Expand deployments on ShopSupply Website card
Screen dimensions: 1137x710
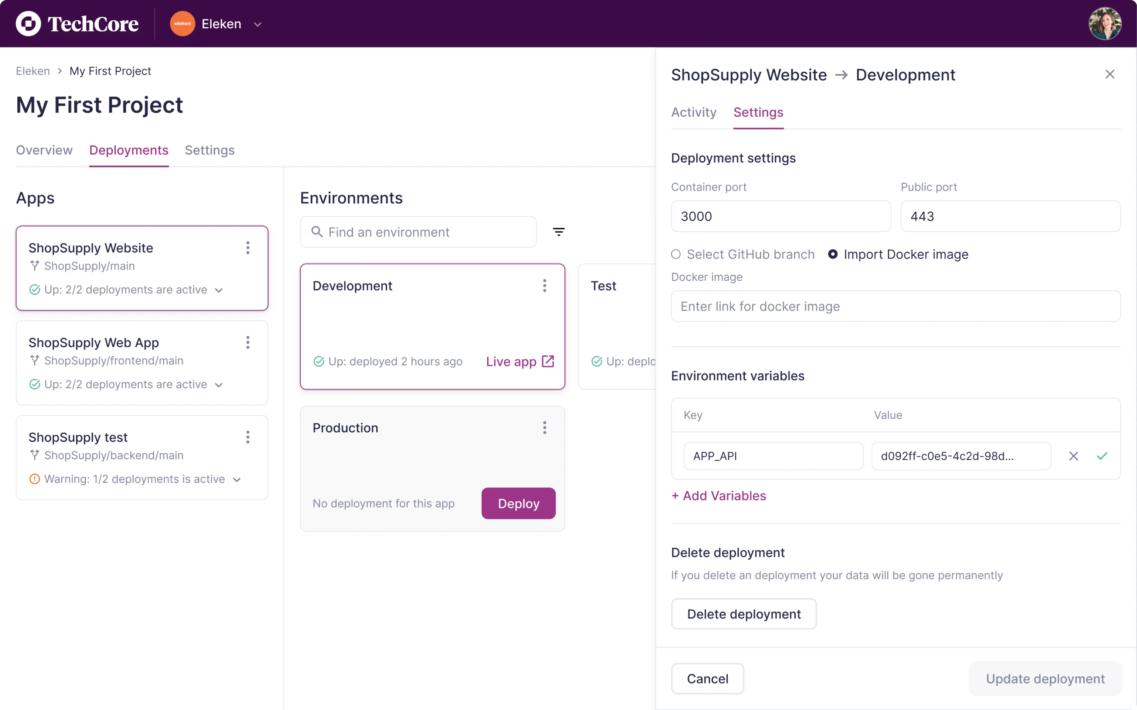click(219, 290)
